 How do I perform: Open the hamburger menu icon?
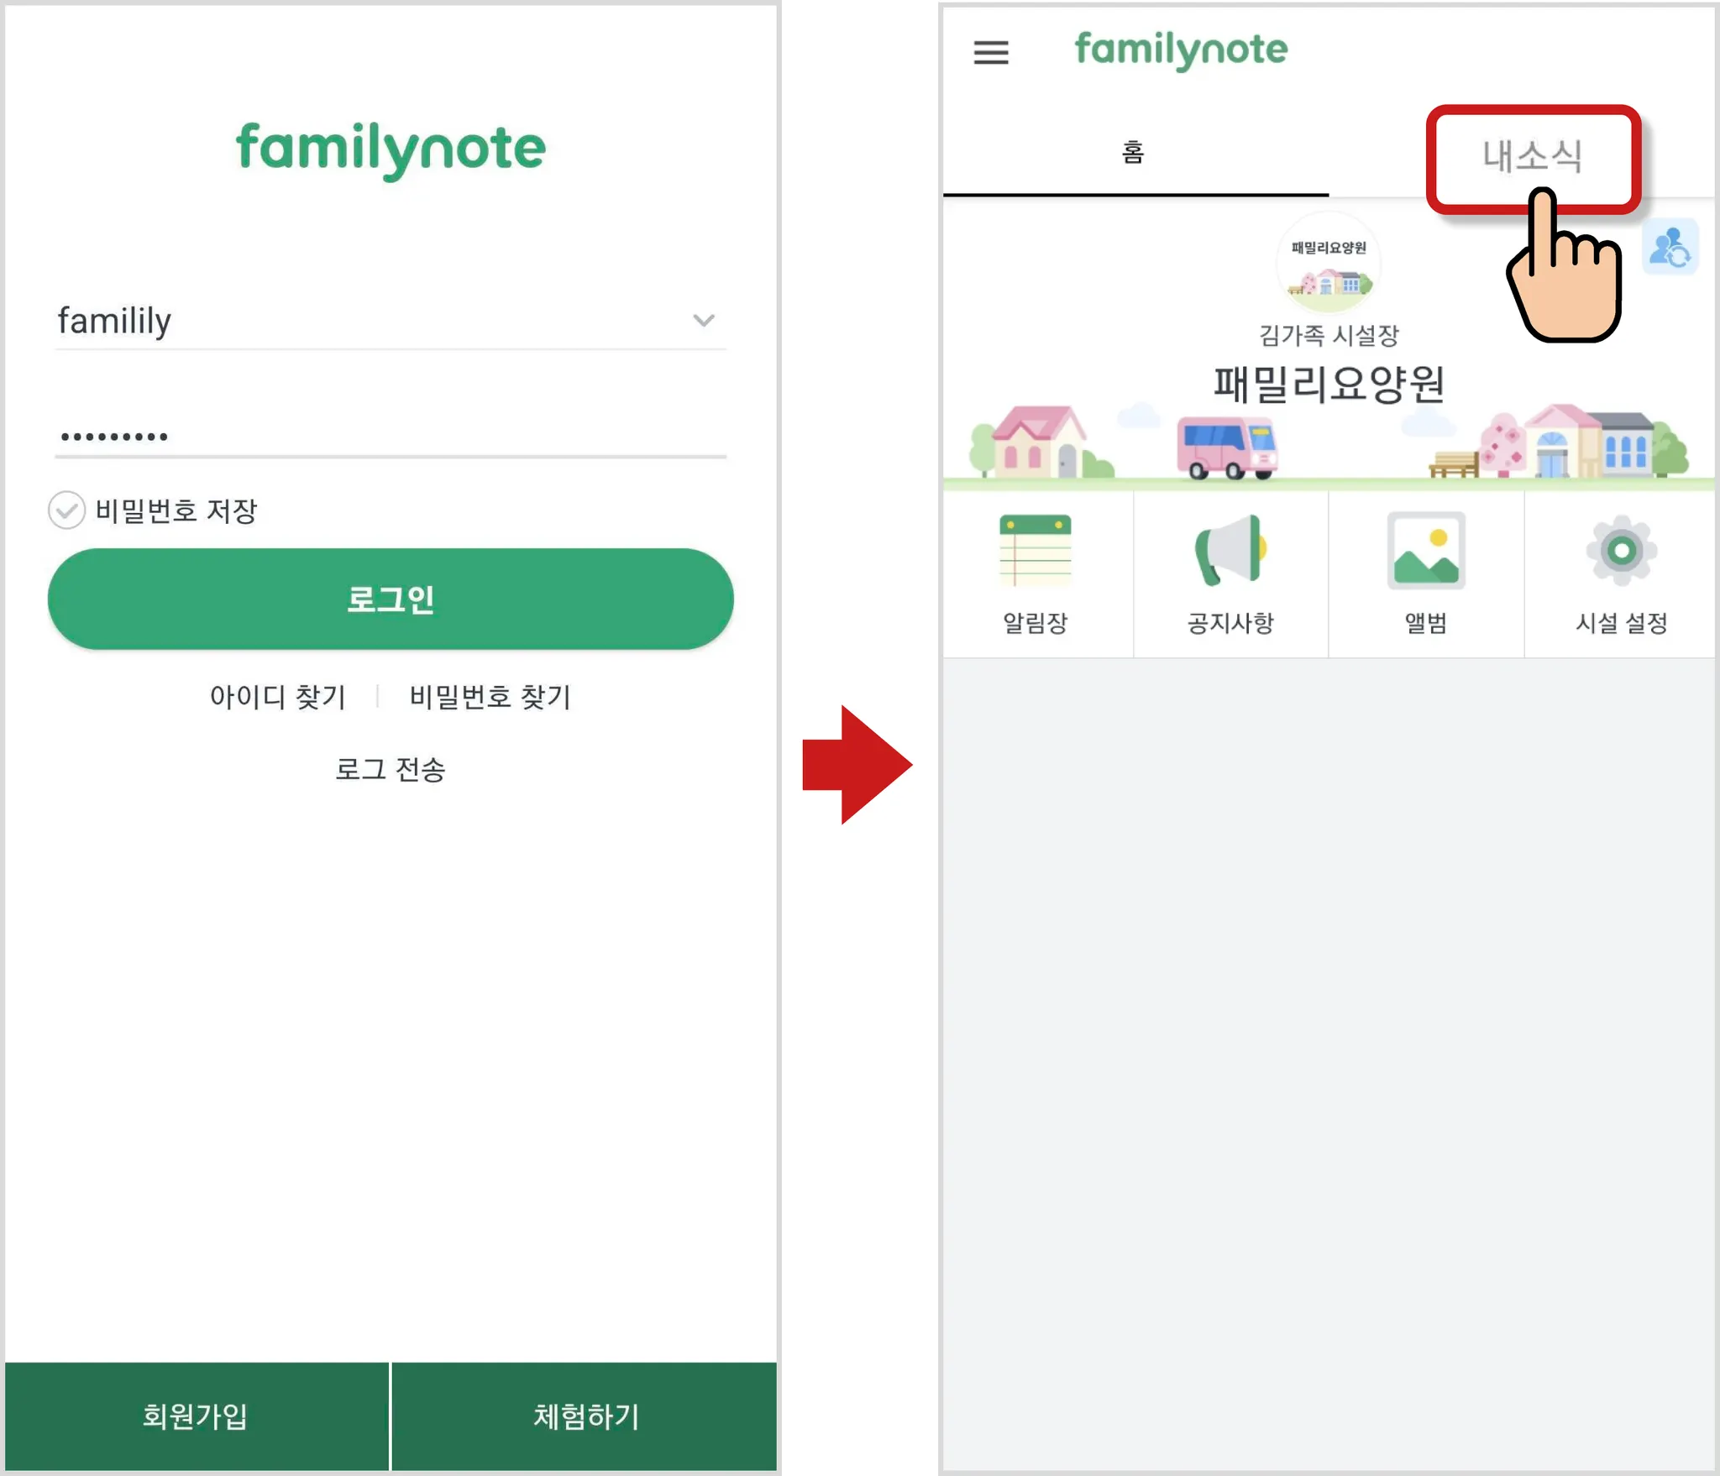(990, 53)
